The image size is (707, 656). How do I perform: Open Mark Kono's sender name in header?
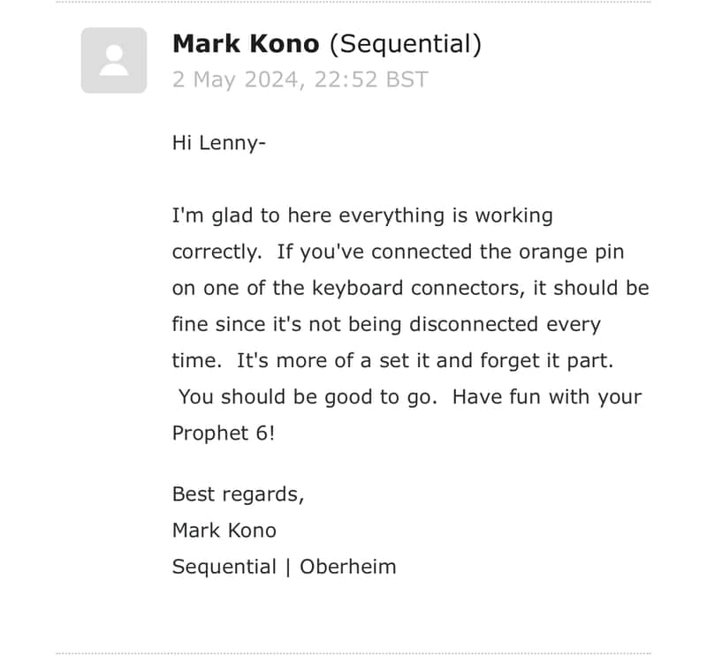246,43
